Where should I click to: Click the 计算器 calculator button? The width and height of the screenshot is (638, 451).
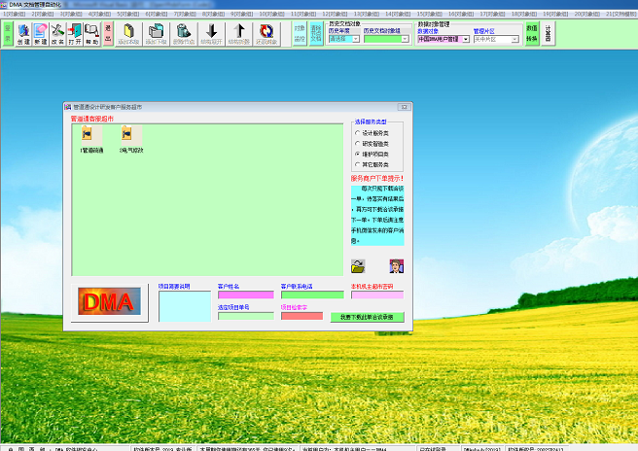click(549, 33)
